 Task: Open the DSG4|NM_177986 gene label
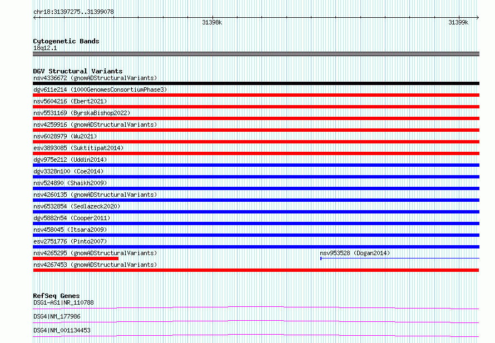[57, 316]
